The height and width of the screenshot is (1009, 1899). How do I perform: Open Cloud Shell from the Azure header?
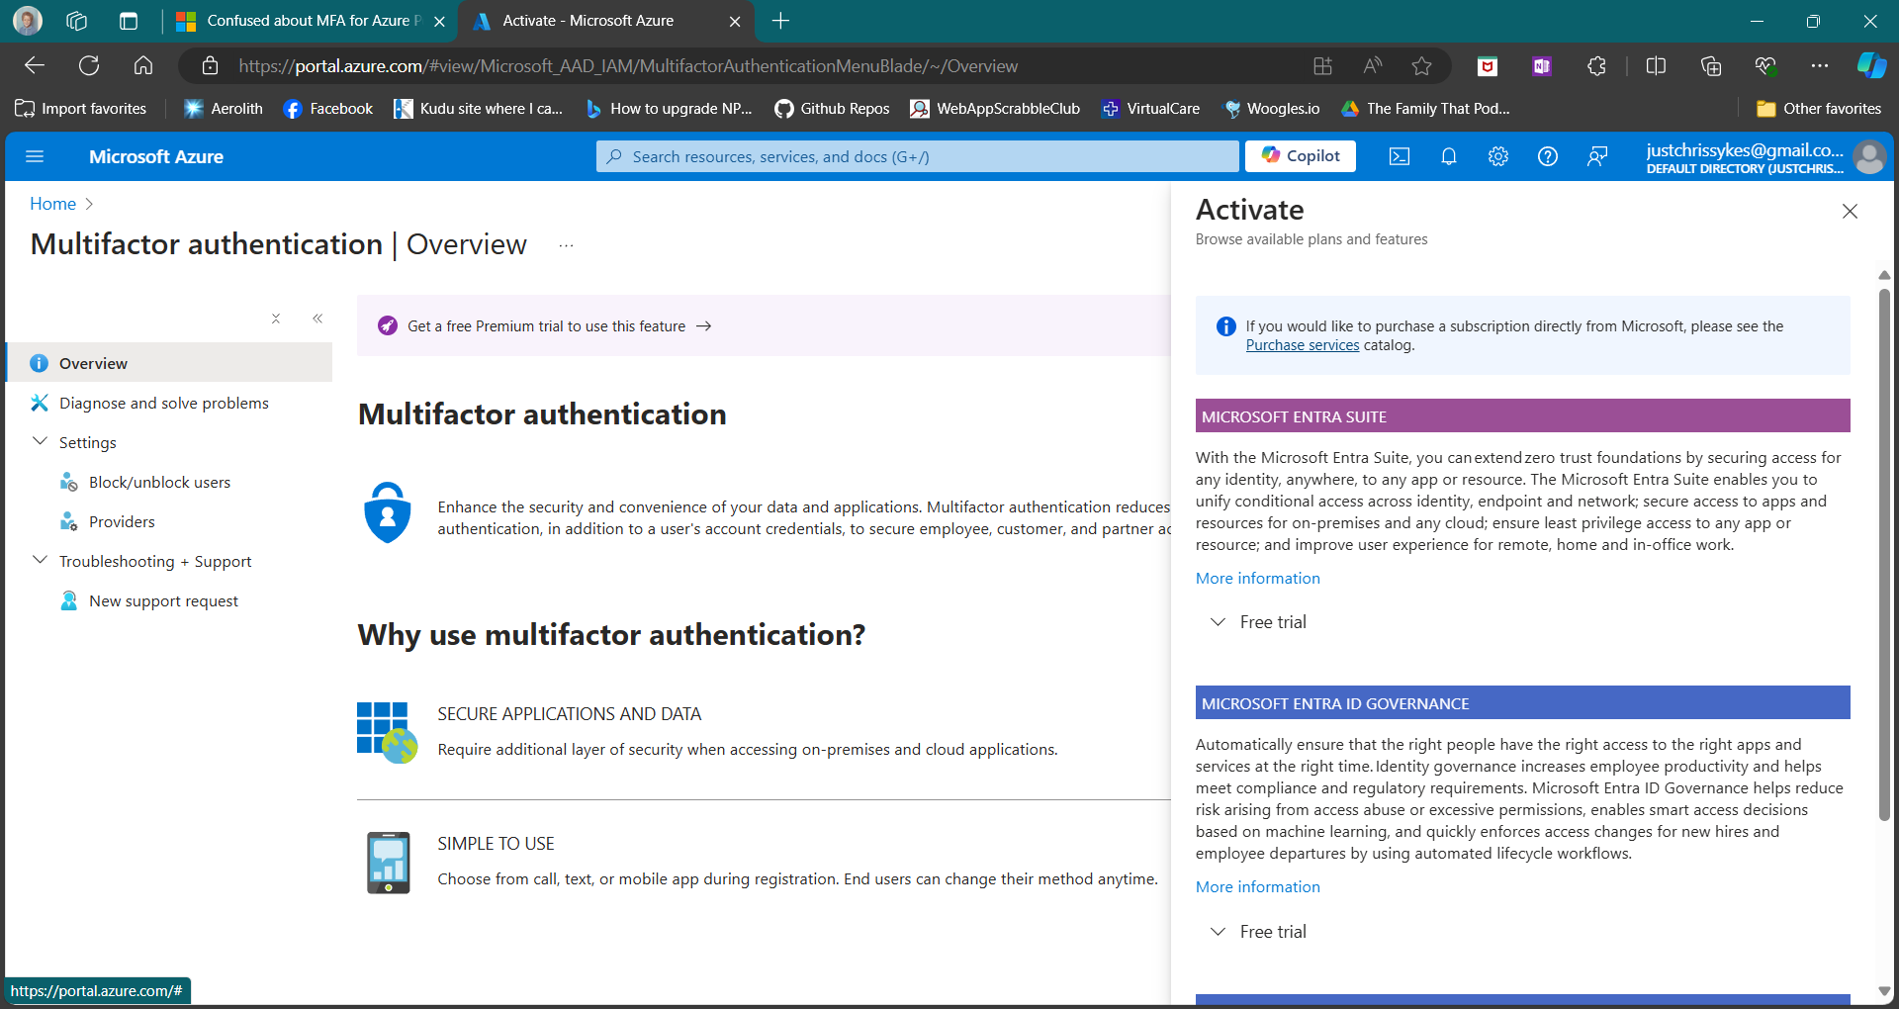(1400, 156)
